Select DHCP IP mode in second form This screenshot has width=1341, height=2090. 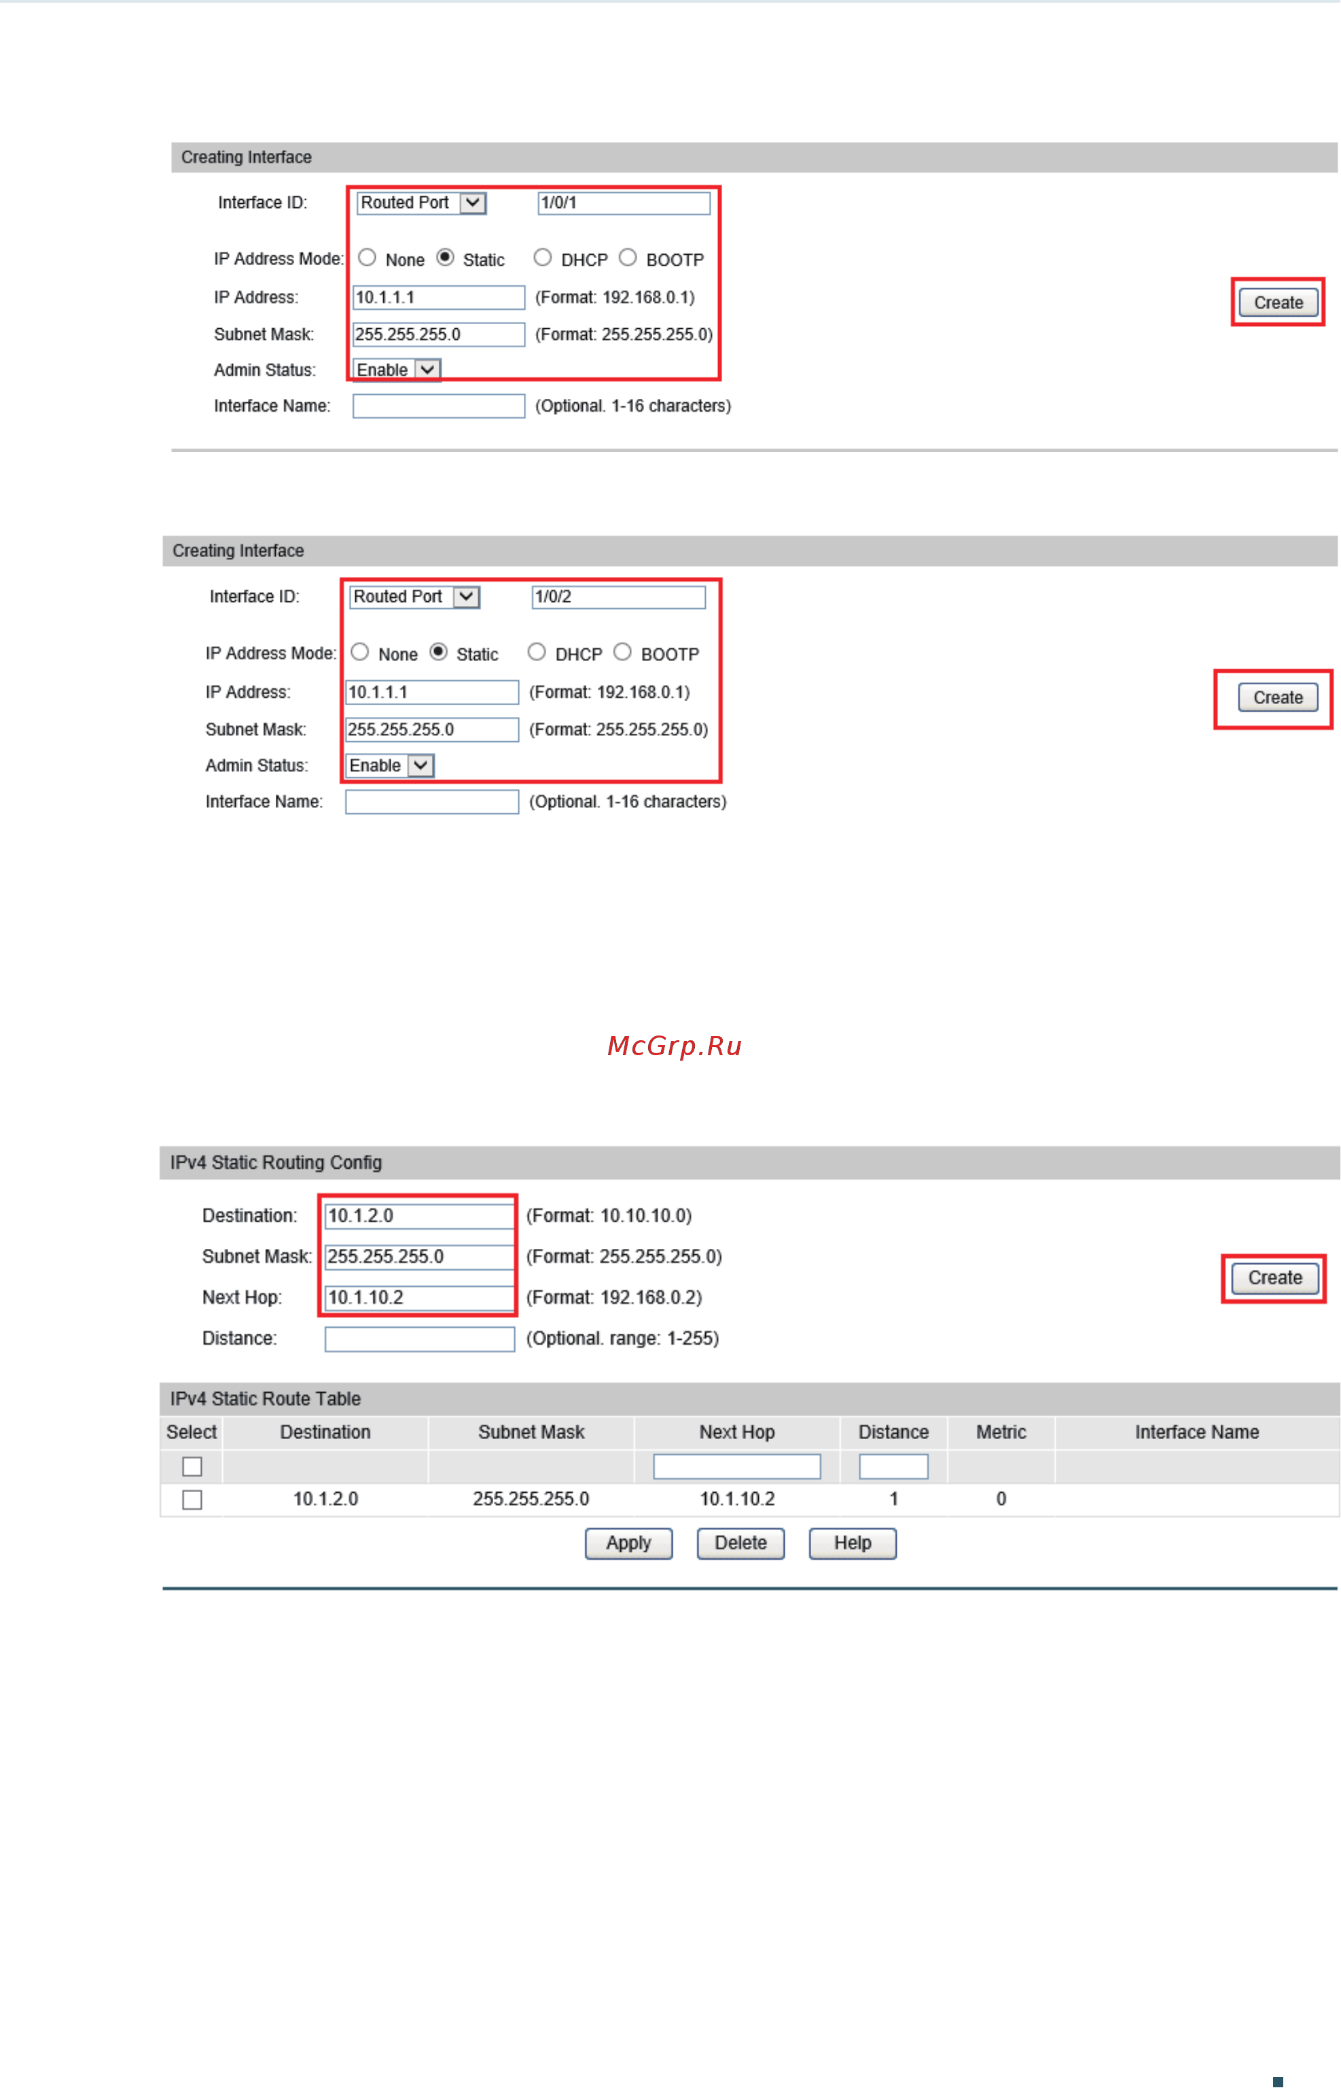point(537,652)
